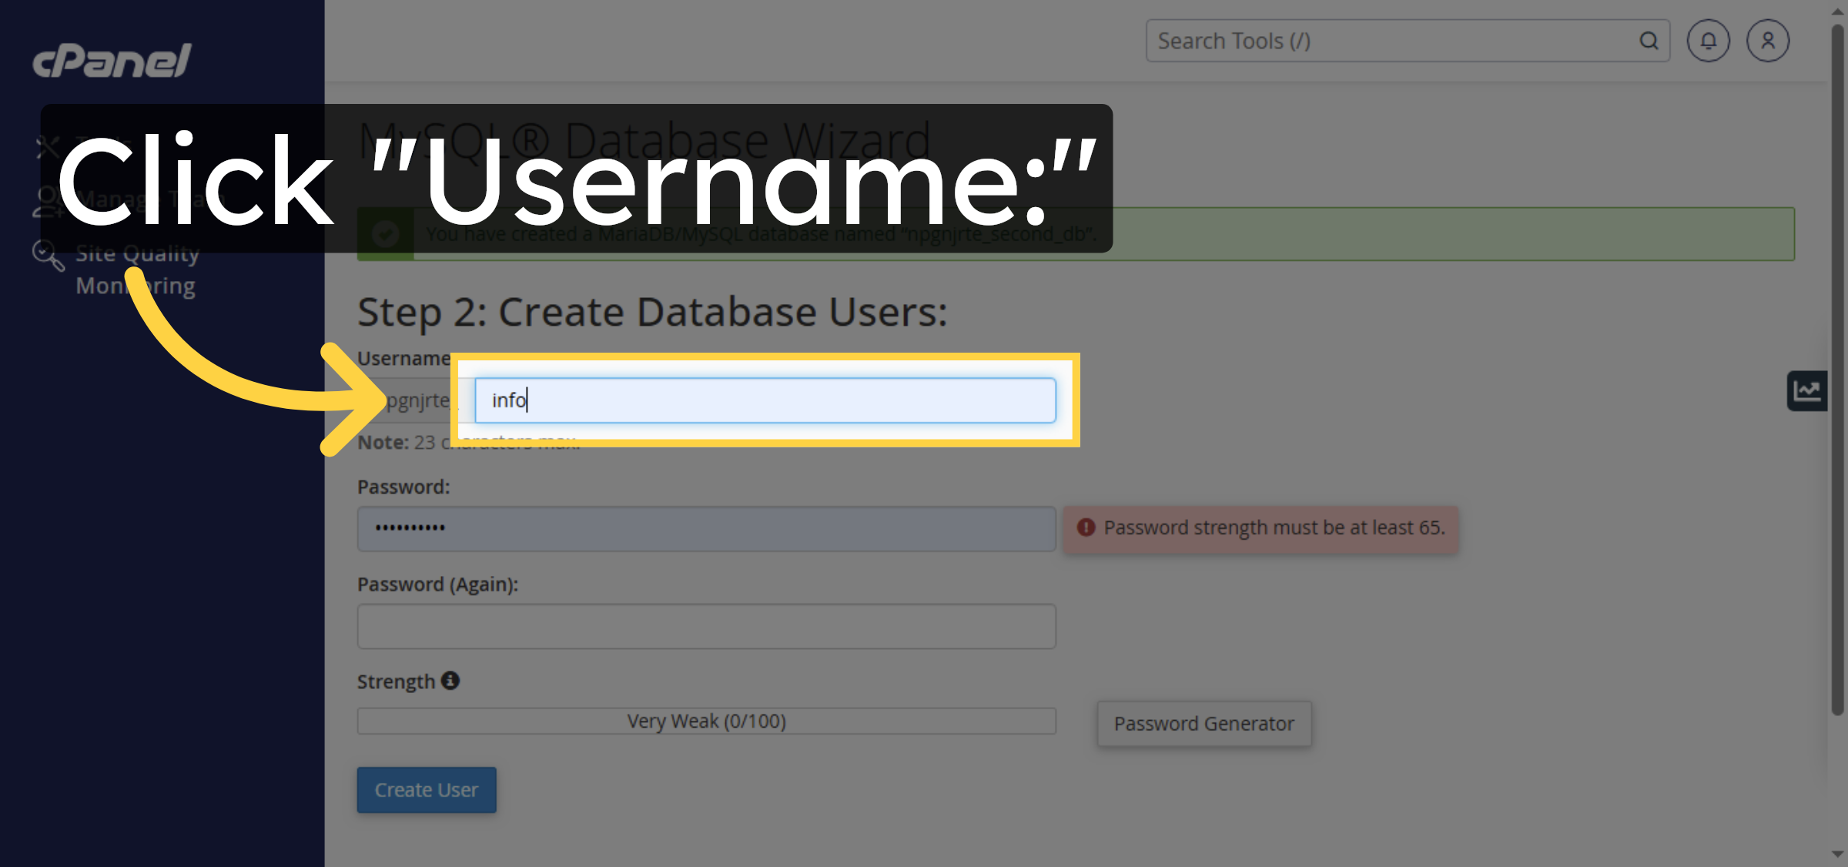This screenshot has width=1848, height=867.
Task: Click the checkmark icon on the success banner
Action: (385, 234)
